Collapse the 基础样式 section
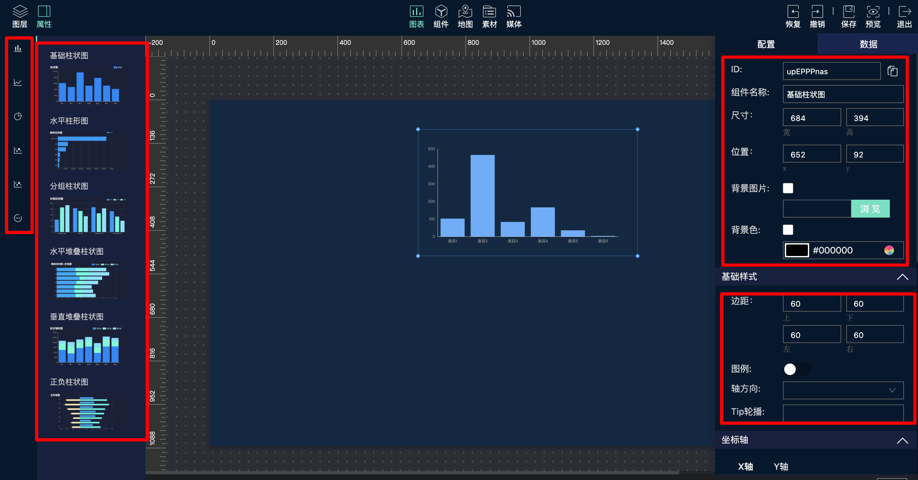 coord(902,277)
